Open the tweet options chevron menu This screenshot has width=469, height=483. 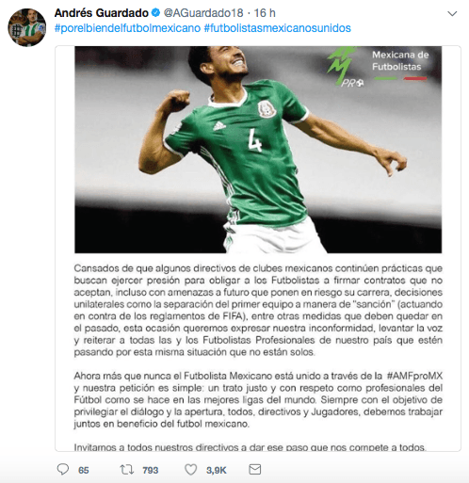pyautogui.click(x=452, y=14)
